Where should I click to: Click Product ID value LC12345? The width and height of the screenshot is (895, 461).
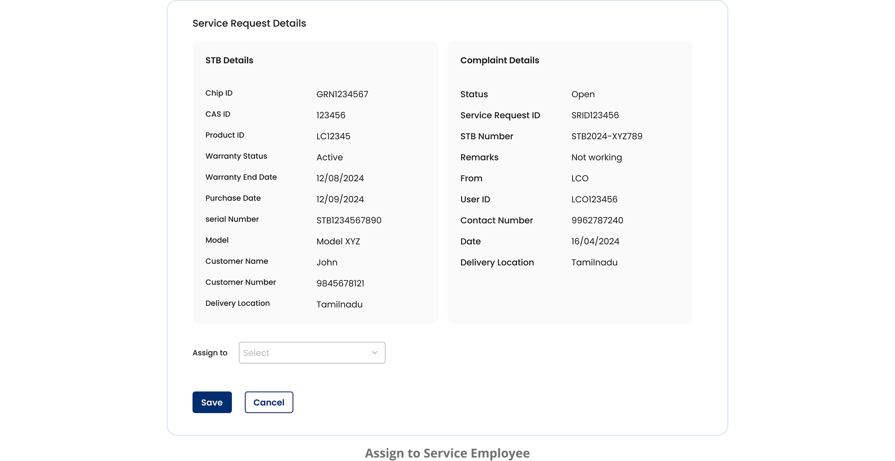pyautogui.click(x=333, y=136)
